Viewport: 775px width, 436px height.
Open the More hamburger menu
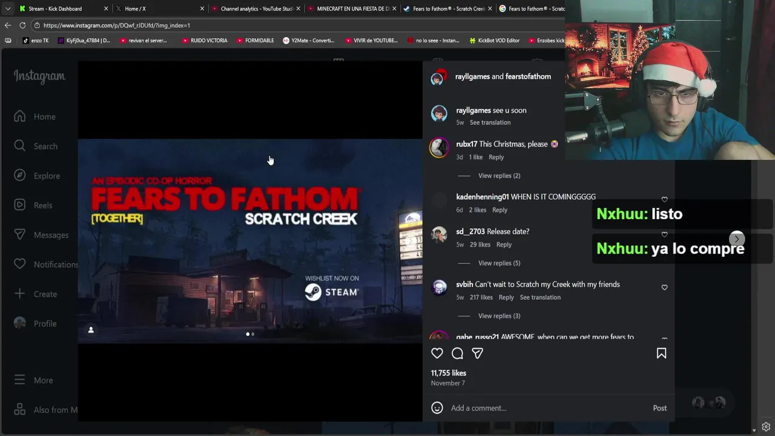(20, 380)
